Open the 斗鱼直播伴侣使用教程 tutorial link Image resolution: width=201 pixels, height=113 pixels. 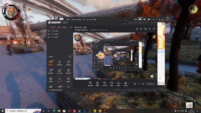[x=56, y=90]
